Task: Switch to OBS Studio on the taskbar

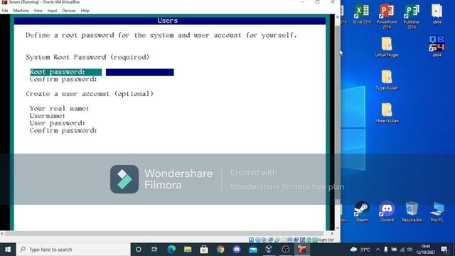Action: (x=286, y=250)
